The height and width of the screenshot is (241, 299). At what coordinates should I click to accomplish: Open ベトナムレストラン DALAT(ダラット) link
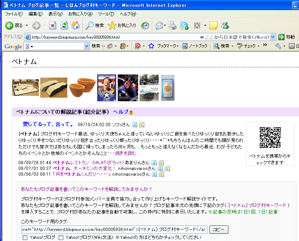[x=88, y=163]
